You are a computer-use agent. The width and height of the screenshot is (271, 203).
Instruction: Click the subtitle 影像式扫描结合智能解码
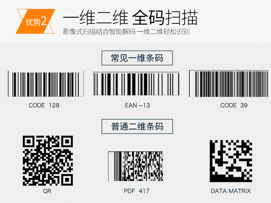(99, 32)
